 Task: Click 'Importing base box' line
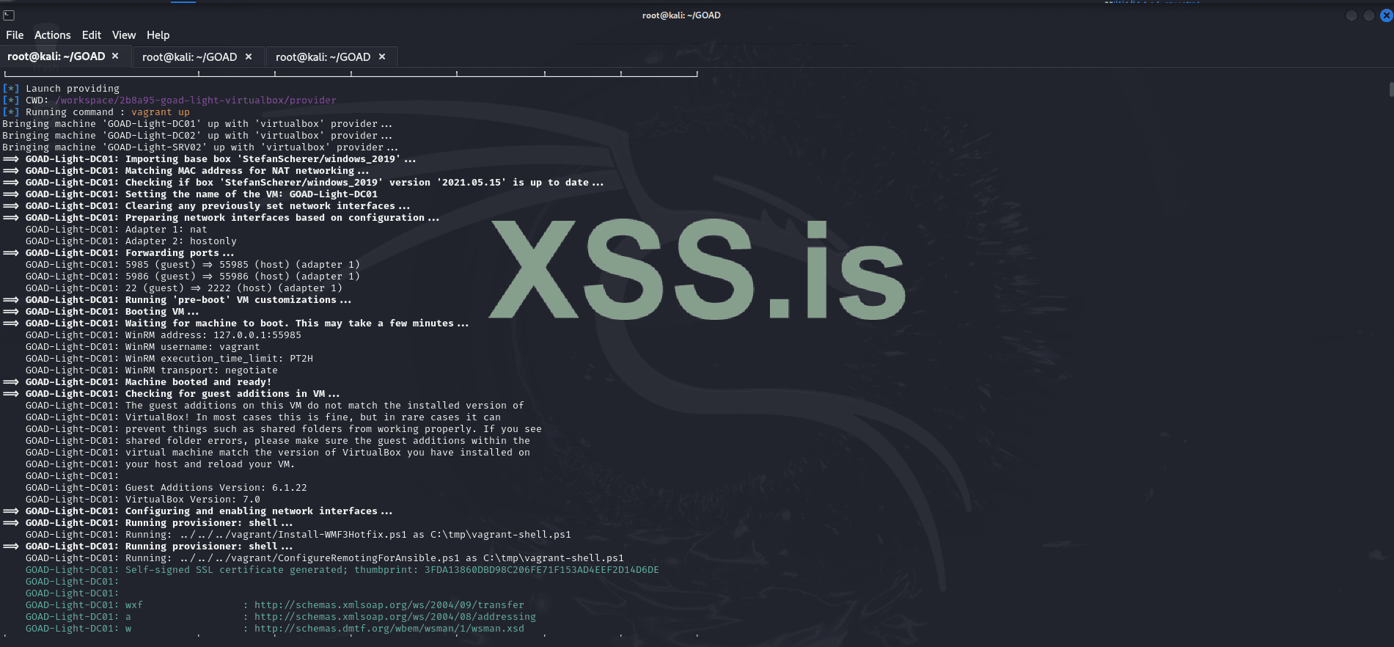pos(209,159)
